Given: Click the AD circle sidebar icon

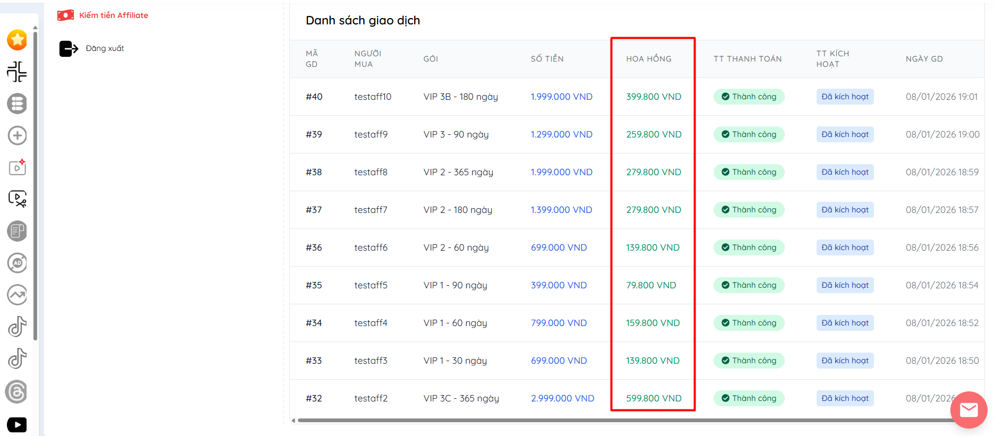Looking at the screenshot, I should [17, 263].
